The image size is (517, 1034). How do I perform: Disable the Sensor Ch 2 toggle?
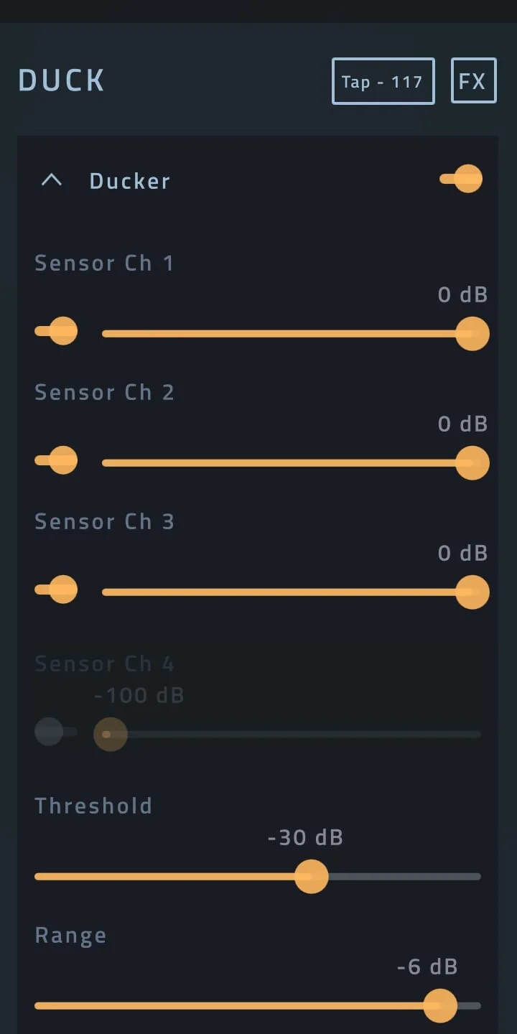pyautogui.click(x=57, y=460)
